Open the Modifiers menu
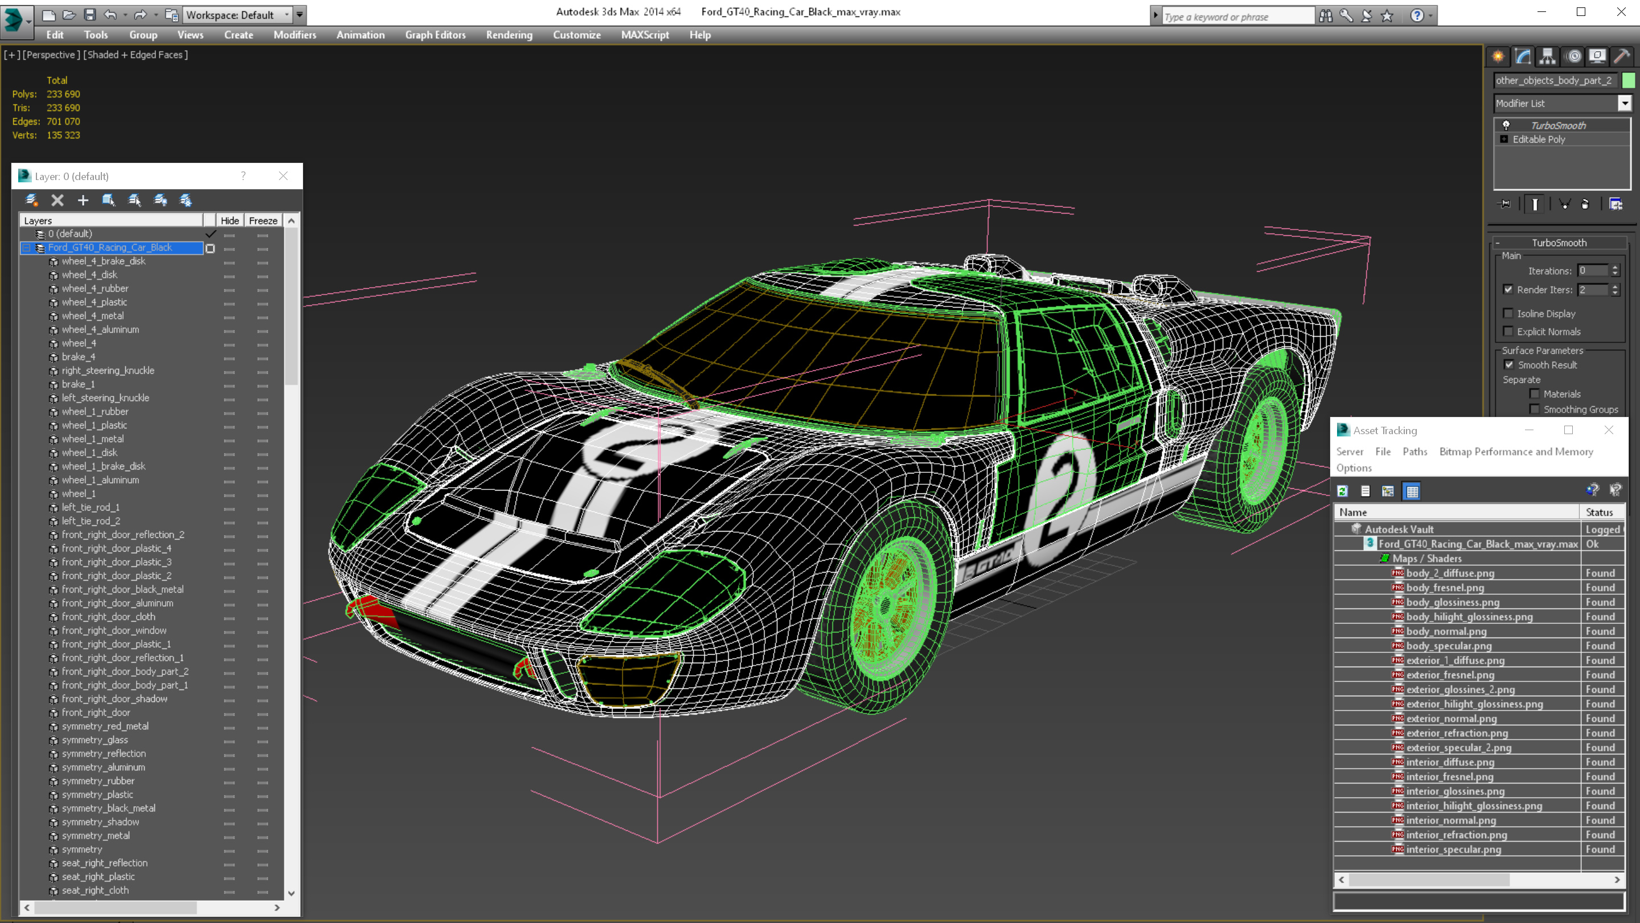This screenshot has height=923, width=1640. point(295,35)
